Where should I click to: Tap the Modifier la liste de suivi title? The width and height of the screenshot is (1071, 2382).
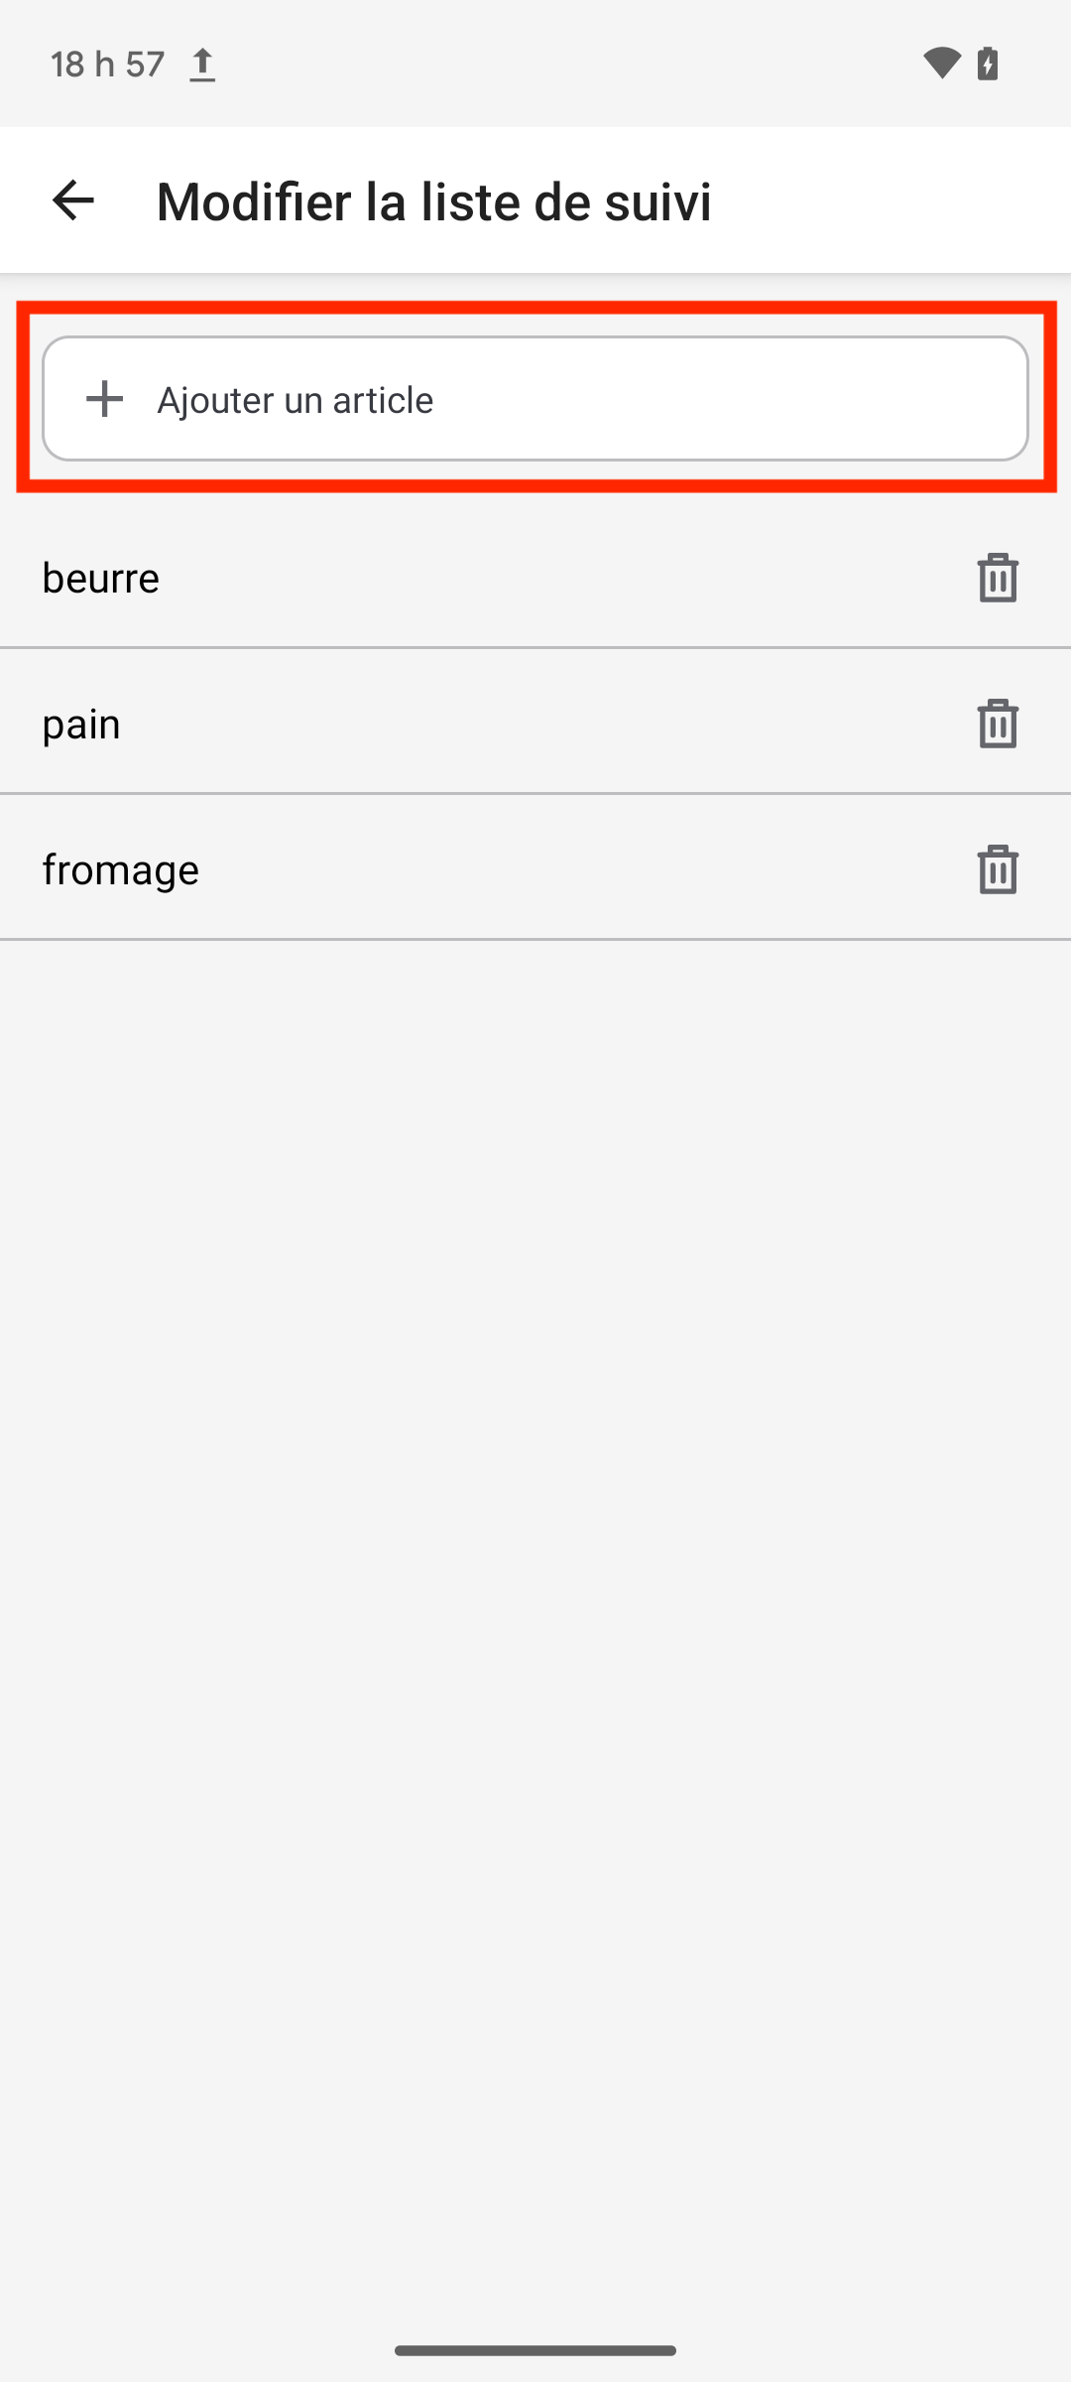coord(434,200)
